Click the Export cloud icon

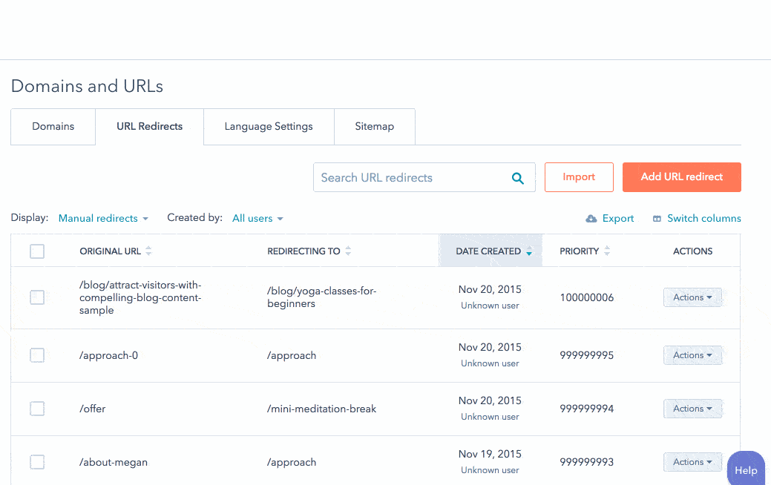pyautogui.click(x=591, y=218)
